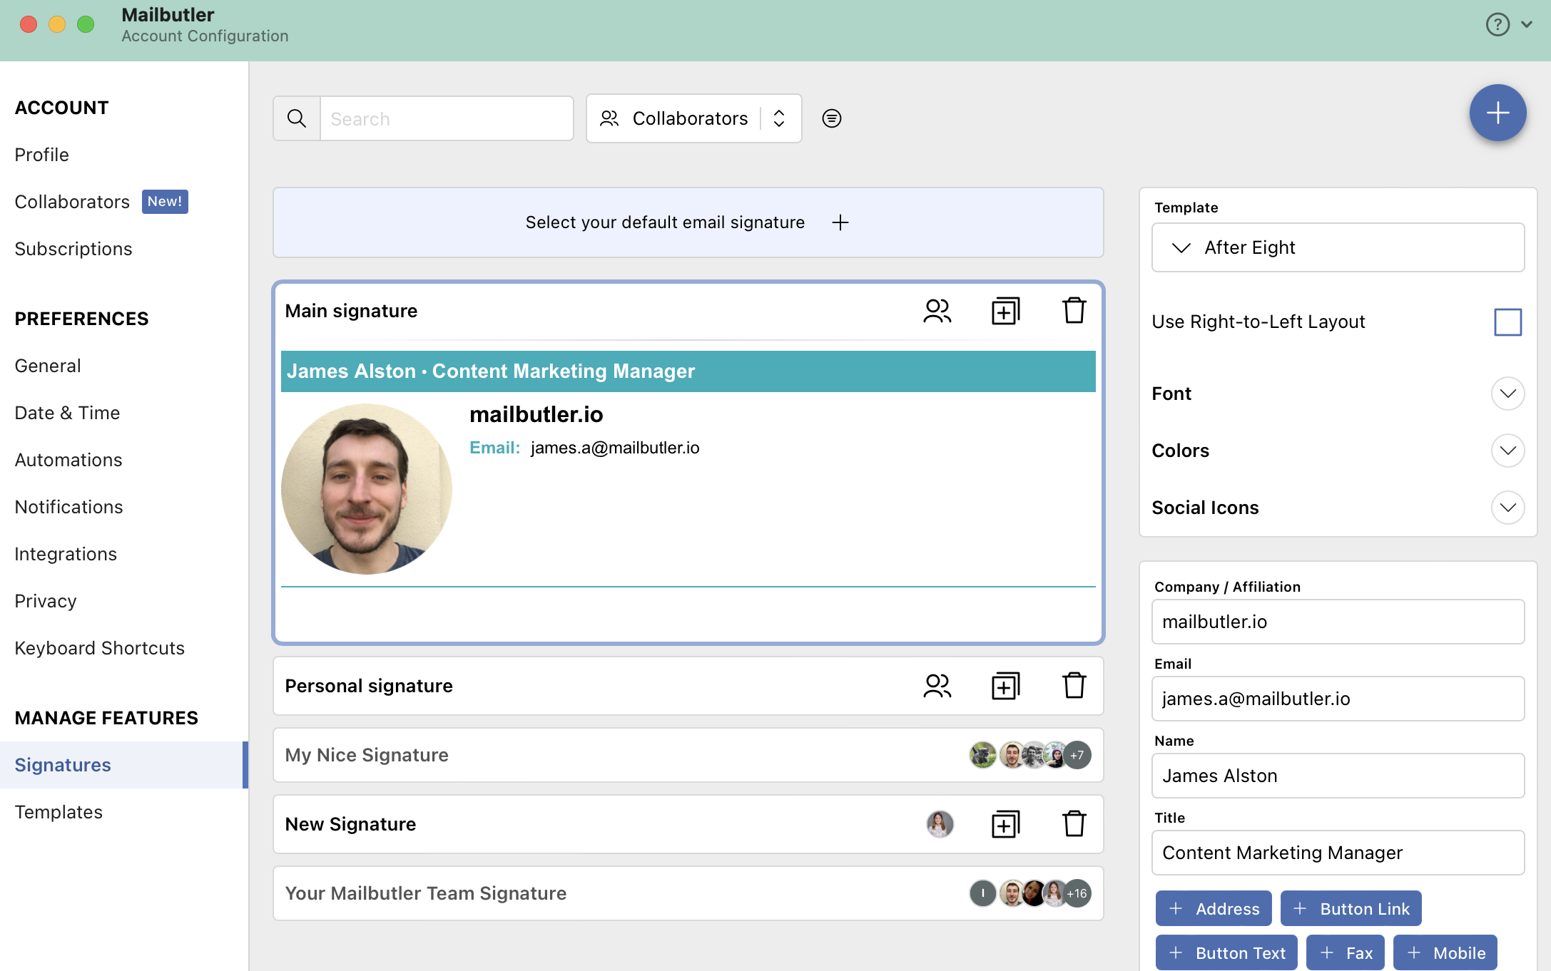The height and width of the screenshot is (971, 1551).
Task: Open Profile in the sidebar
Action: coord(42,155)
